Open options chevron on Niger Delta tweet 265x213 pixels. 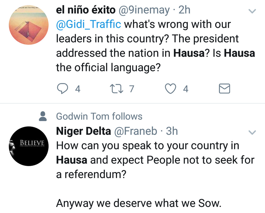point(252,132)
